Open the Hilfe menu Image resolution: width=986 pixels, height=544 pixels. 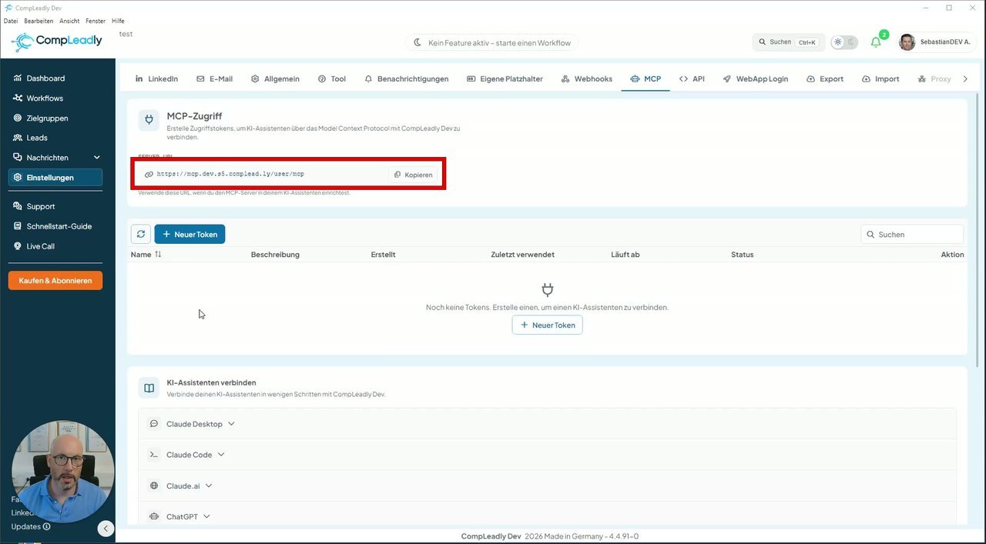coord(118,21)
